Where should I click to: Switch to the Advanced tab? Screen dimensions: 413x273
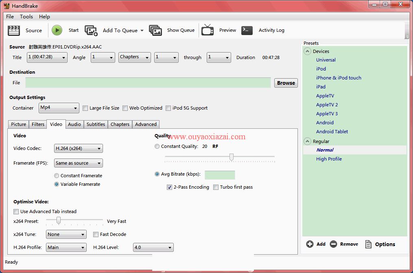[x=146, y=125]
